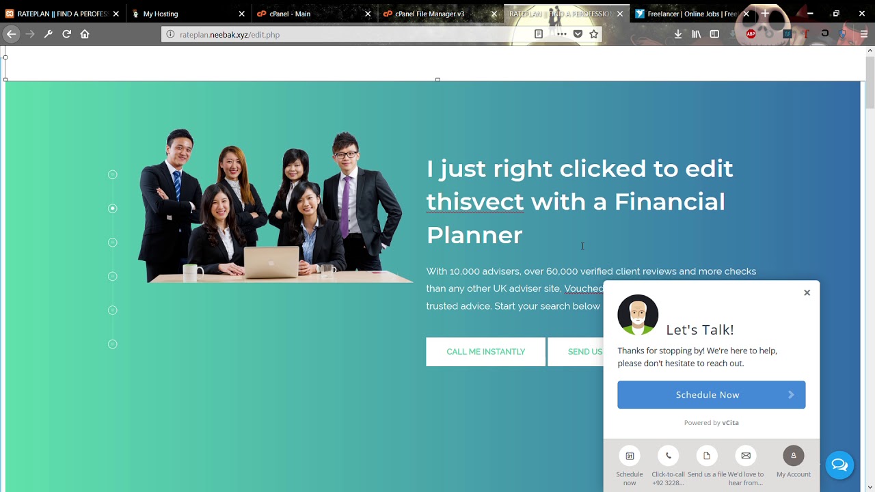Select the last slide indicator dot
Screen dimensions: 875x492
tap(113, 344)
